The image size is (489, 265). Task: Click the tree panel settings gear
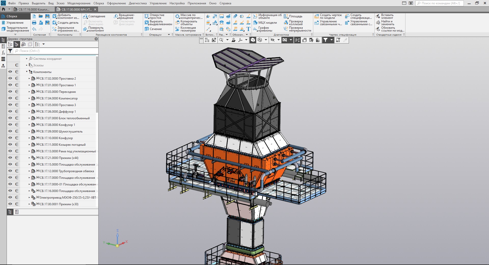[x=96, y=39]
